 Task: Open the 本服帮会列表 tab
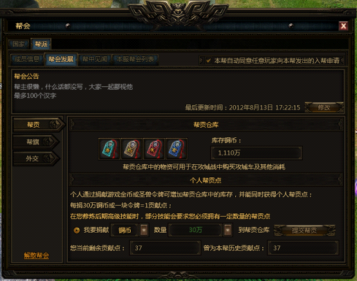135,59
